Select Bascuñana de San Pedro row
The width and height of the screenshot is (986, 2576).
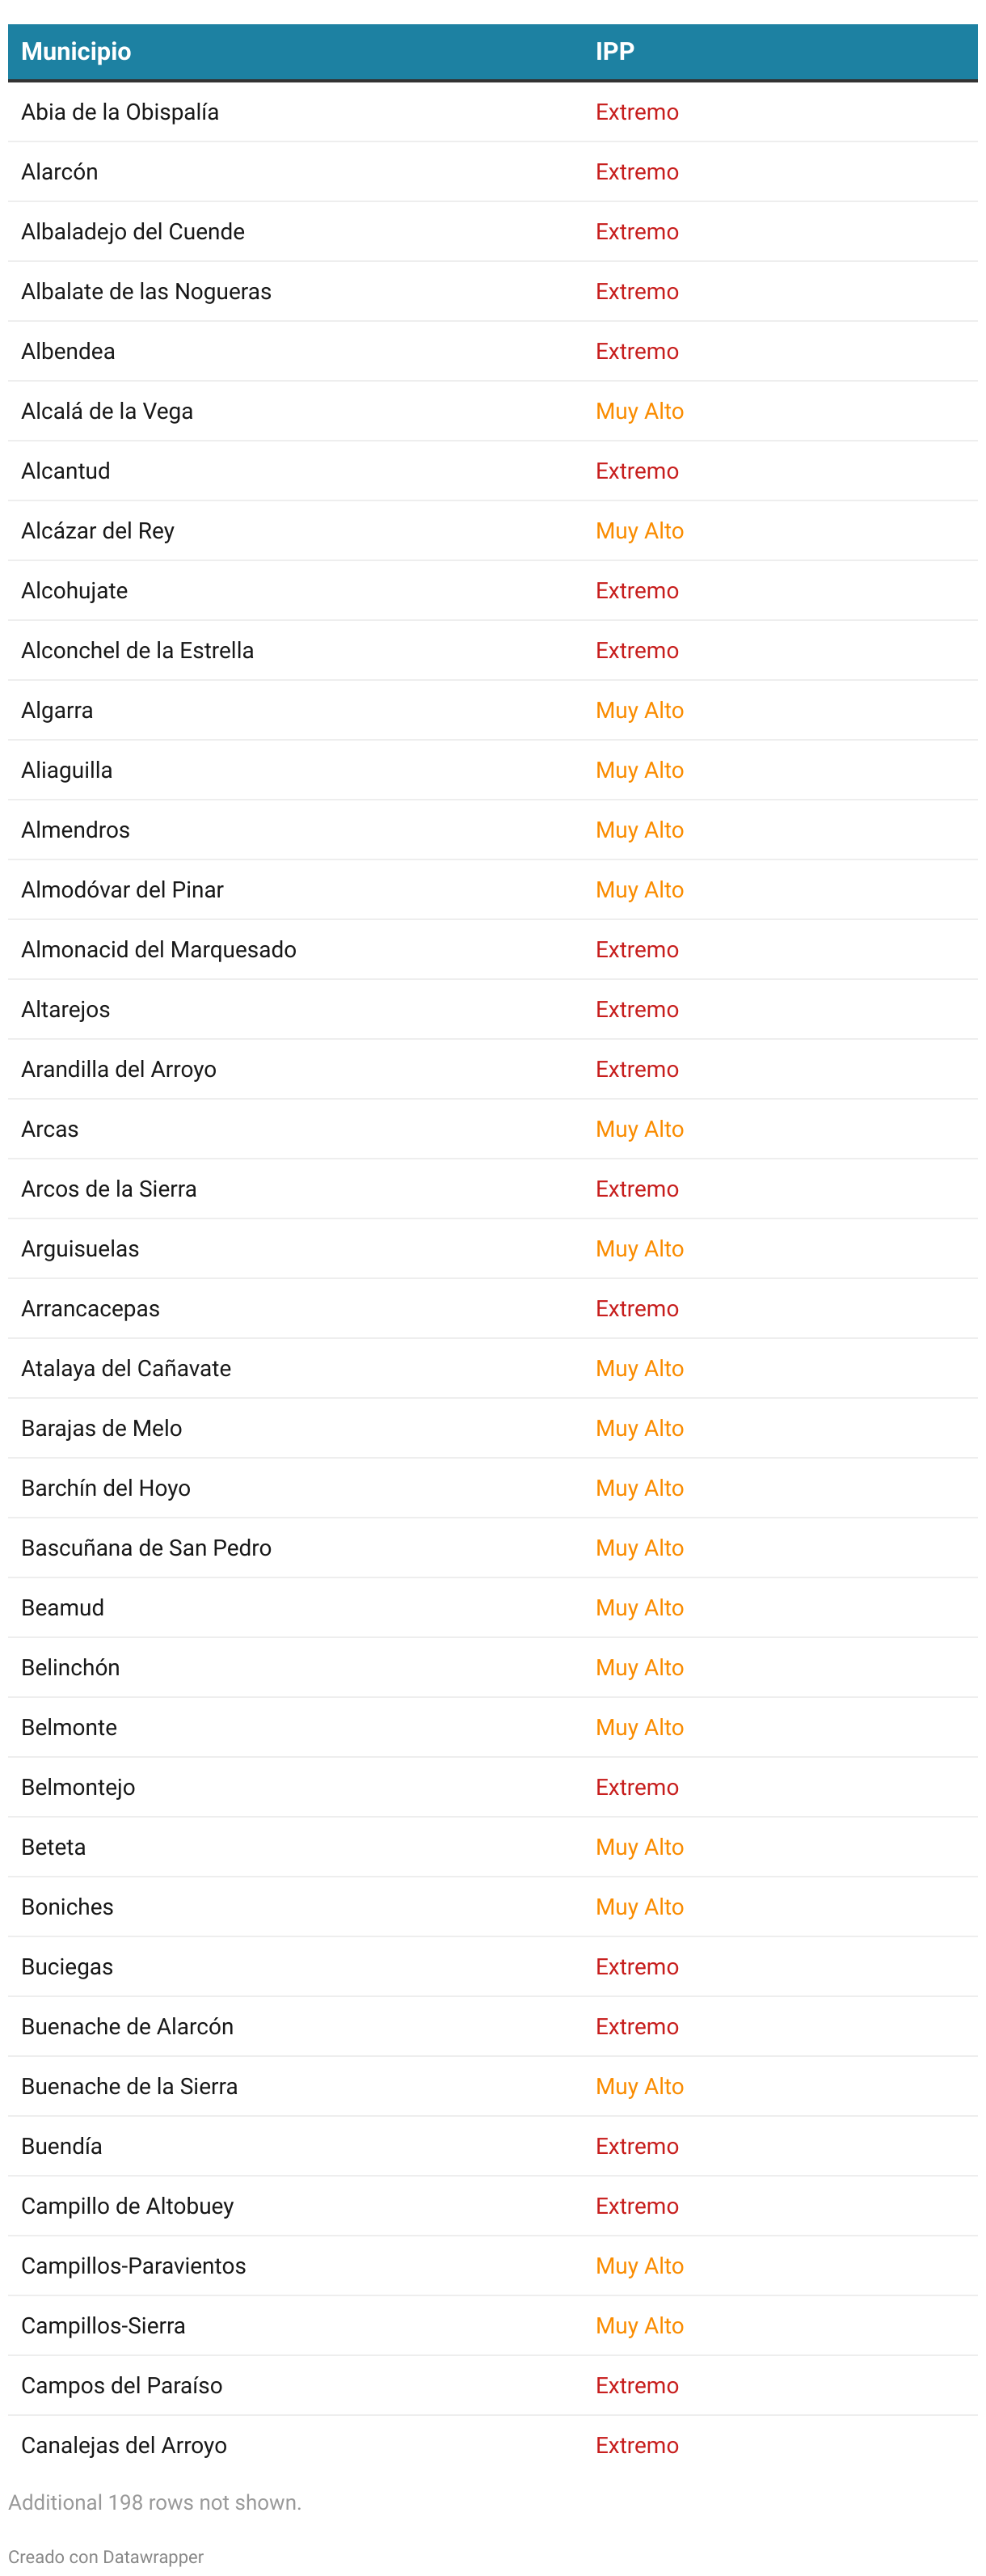point(493,1548)
